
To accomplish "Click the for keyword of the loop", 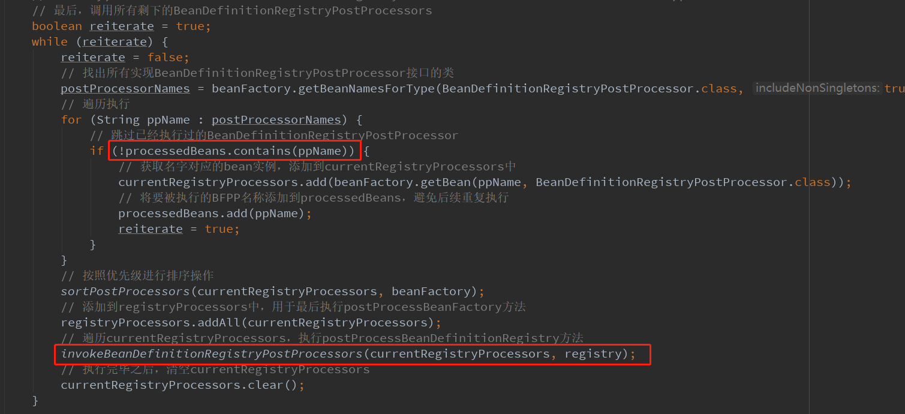I will pos(71,119).
